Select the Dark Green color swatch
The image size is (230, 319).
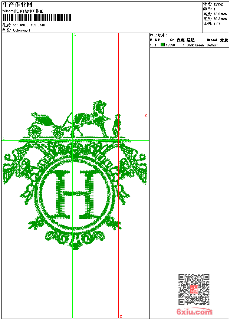coord(162,45)
